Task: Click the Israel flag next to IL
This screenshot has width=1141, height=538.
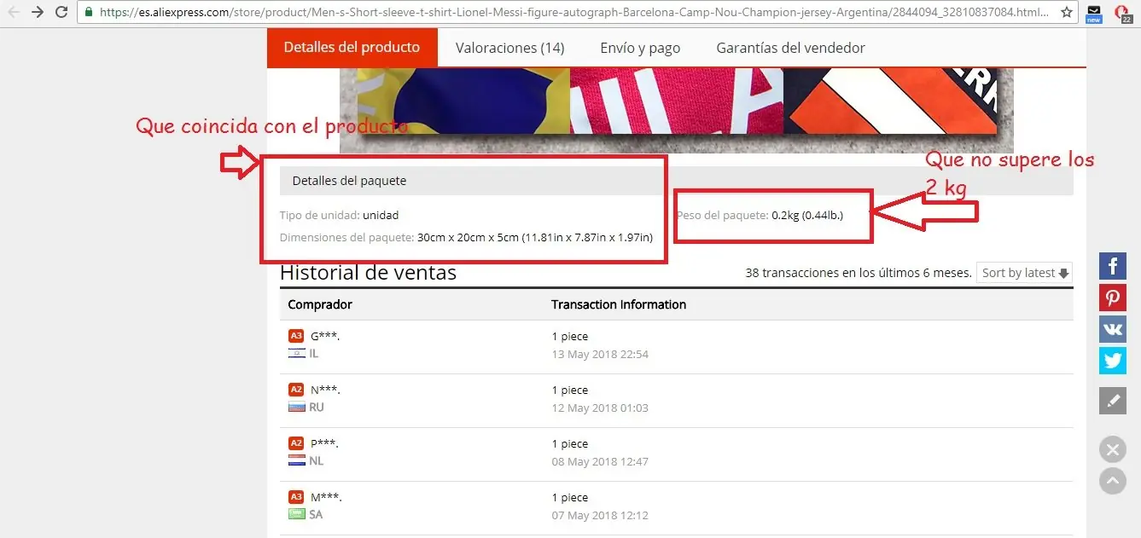Action: click(296, 353)
